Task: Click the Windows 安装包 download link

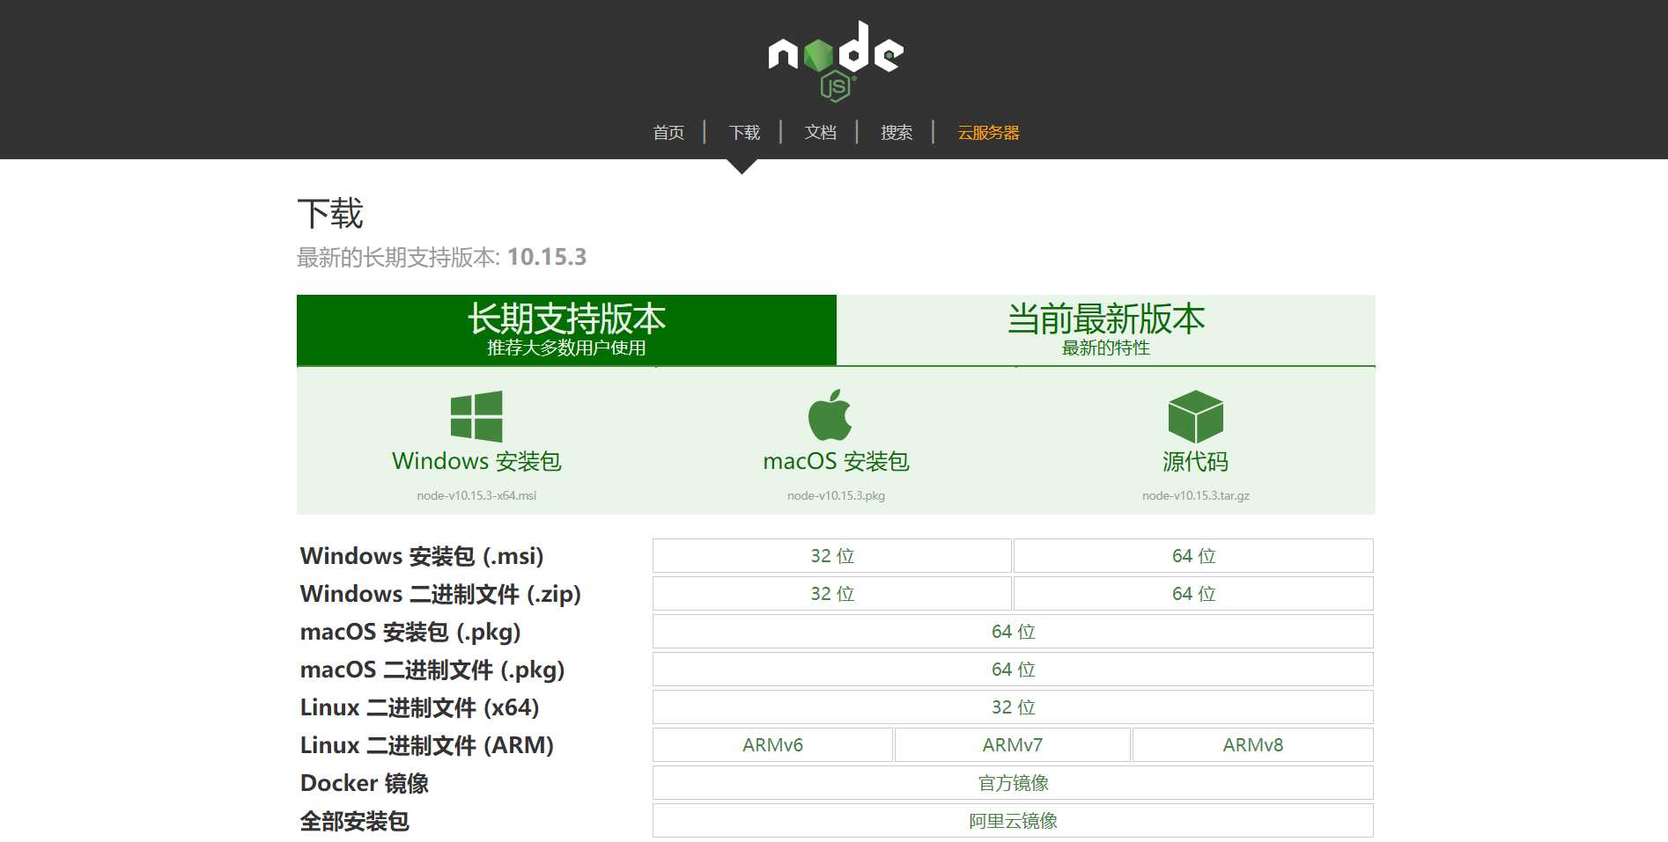Action: pyautogui.click(x=476, y=461)
